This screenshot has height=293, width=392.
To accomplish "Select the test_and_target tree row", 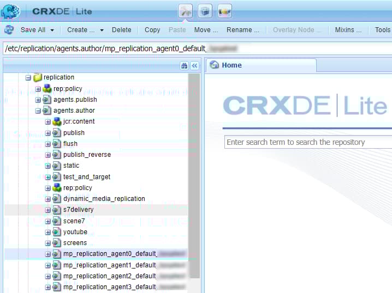I will (96, 177).
